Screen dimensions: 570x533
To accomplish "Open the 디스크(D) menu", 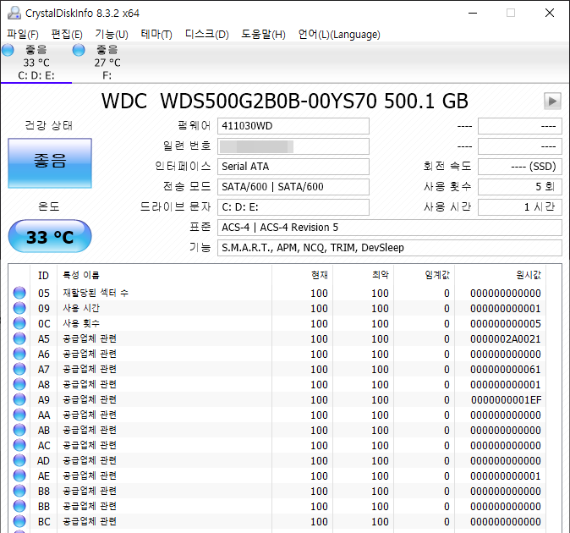I will 207,35.
